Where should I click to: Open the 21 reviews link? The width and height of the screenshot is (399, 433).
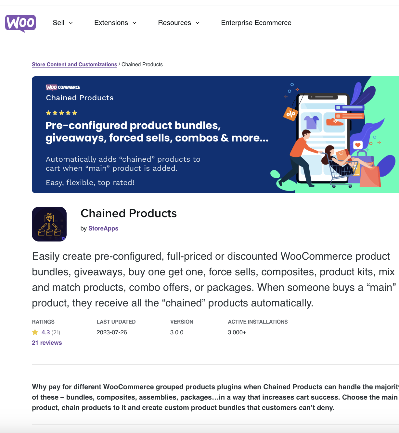point(47,343)
